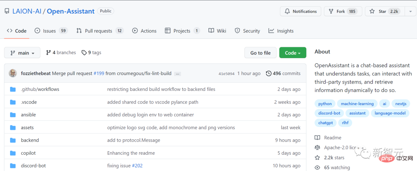Screen dimensions: 417x171
Task: Click the Go to file button
Action: (x=260, y=53)
